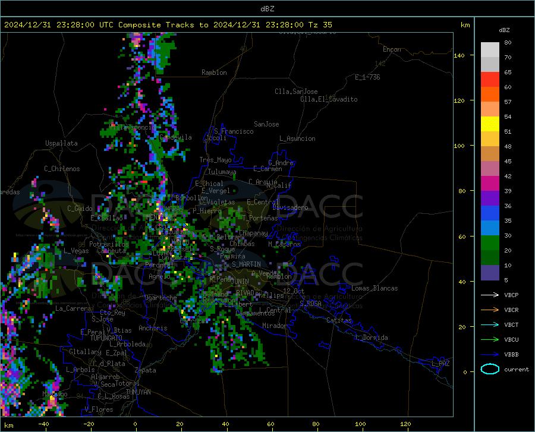Viewport: 535px width, 432px height.
Task: Select the green 20 dBZ color swatch
Action: 490,243
